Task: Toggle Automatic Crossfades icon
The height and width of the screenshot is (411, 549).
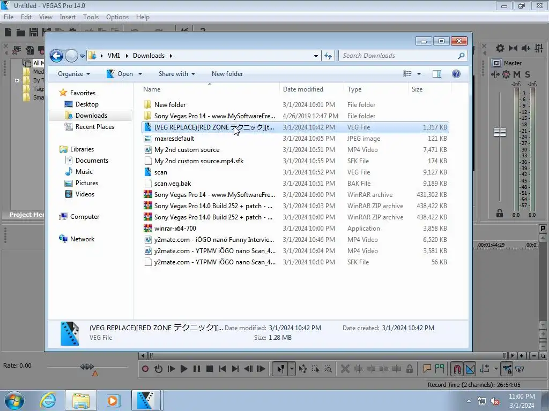Action: 470,369
